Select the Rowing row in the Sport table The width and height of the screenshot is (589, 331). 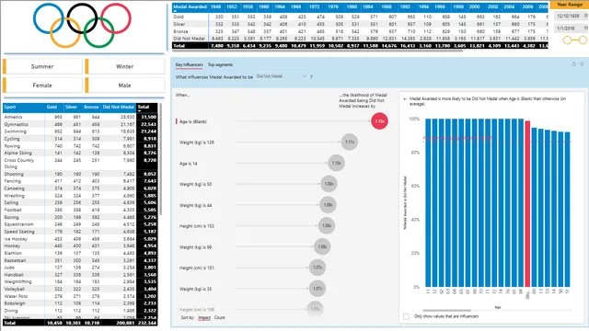point(80,146)
